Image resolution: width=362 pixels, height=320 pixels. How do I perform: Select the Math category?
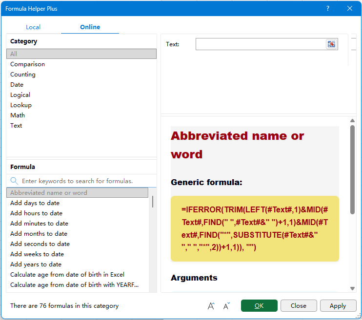coord(81,115)
